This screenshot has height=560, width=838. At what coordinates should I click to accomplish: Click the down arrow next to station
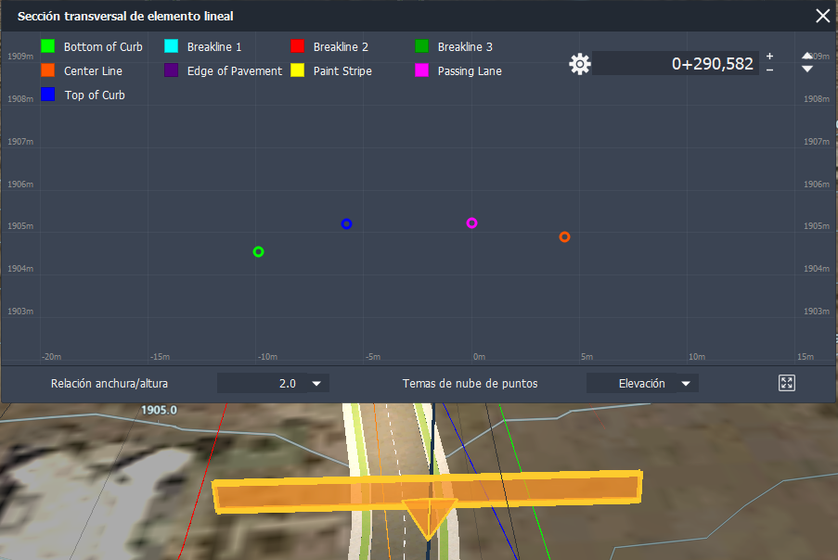pyautogui.click(x=807, y=69)
